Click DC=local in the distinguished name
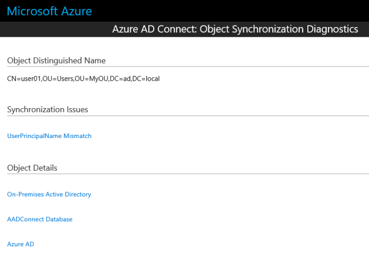Viewport: 369px width, 257px height. tap(146, 79)
